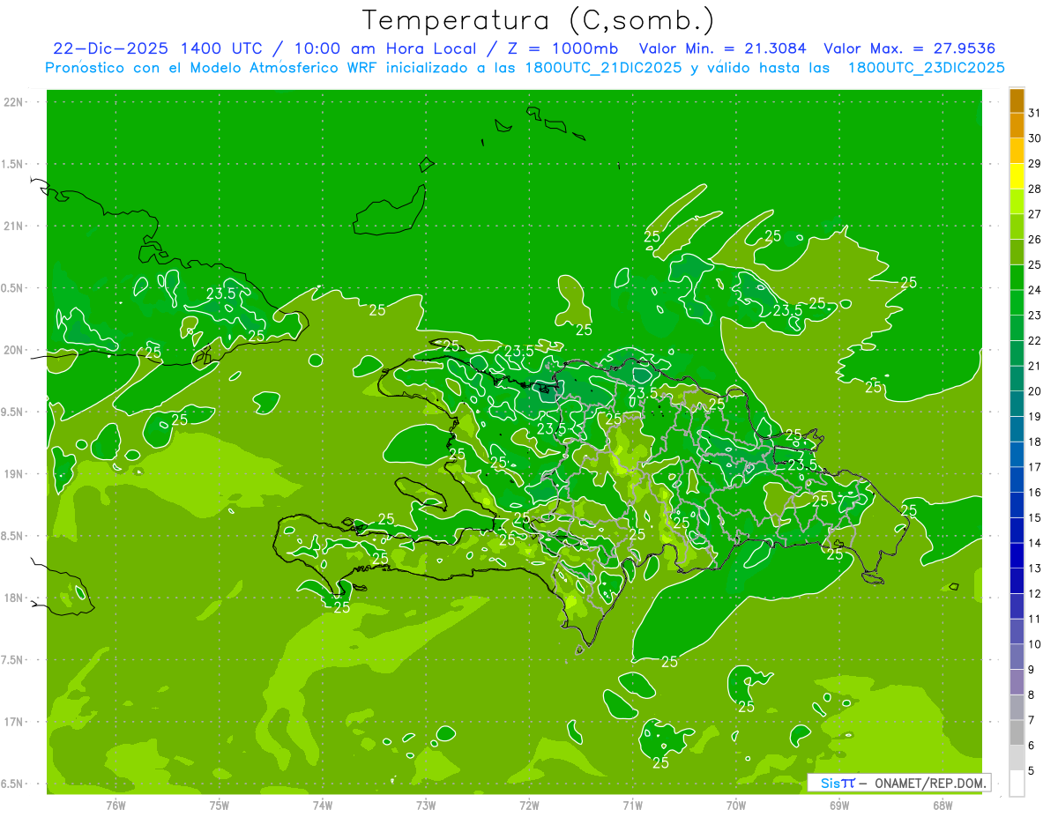Click the '69W' longitude axis label
The width and height of the screenshot is (1058, 817).
pyautogui.click(x=839, y=805)
